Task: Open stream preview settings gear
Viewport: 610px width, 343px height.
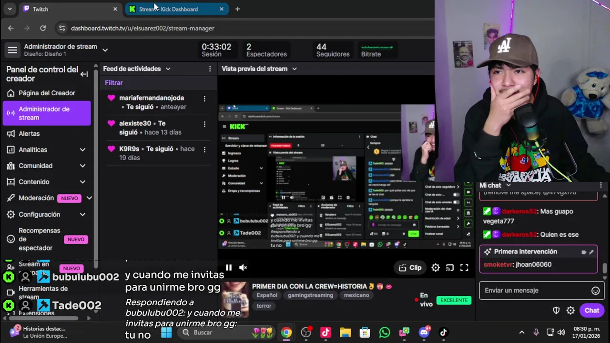Action: click(x=436, y=268)
